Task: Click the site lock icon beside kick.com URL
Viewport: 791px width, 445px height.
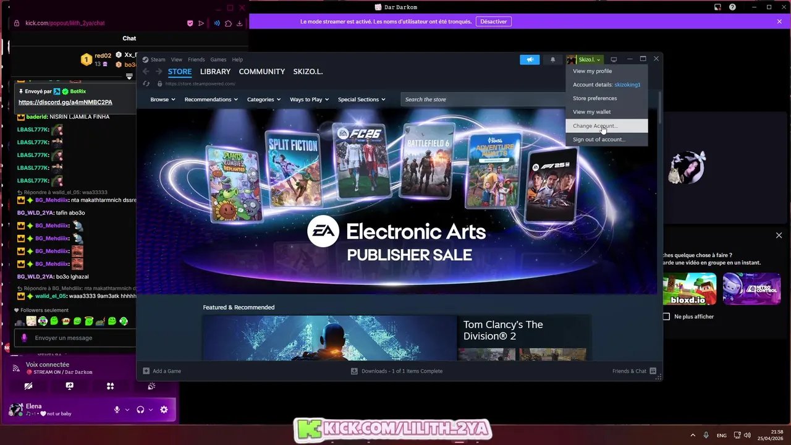Action: coord(17,23)
